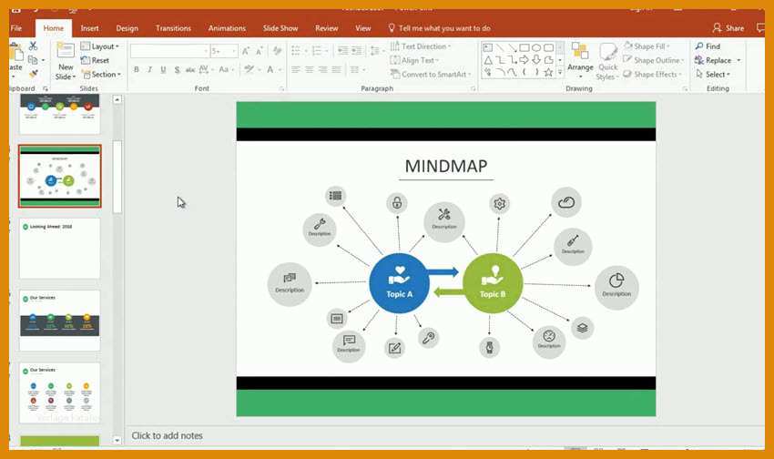Screen dimensions: 774x459
Task: Open the font name combo box
Action: (x=169, y=51)
